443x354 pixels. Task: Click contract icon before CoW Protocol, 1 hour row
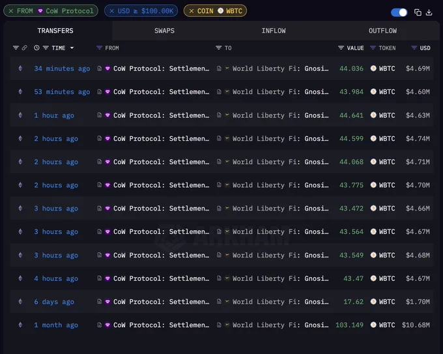click(x=99, y=115)
